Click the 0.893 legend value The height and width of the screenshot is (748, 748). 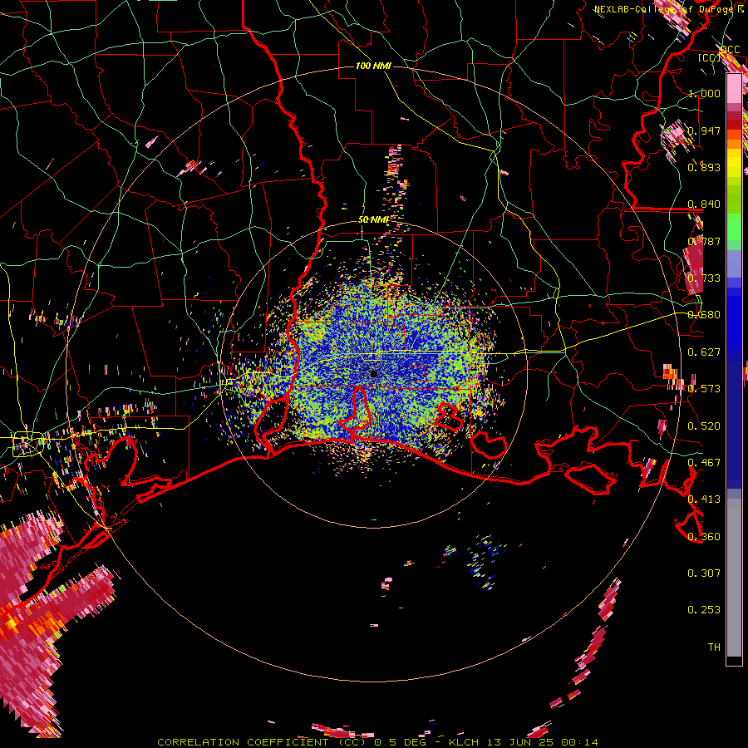(704, 167)
